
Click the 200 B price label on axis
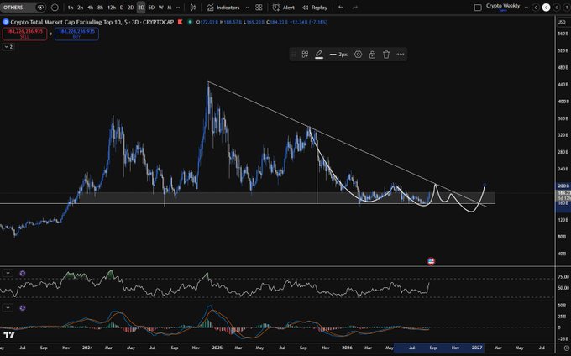click(x=563, y=186)
